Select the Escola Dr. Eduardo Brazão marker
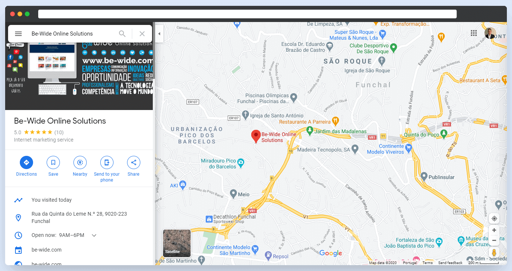Image resolution: width=512 pixels, height=271 pixels. coord(329,46)
